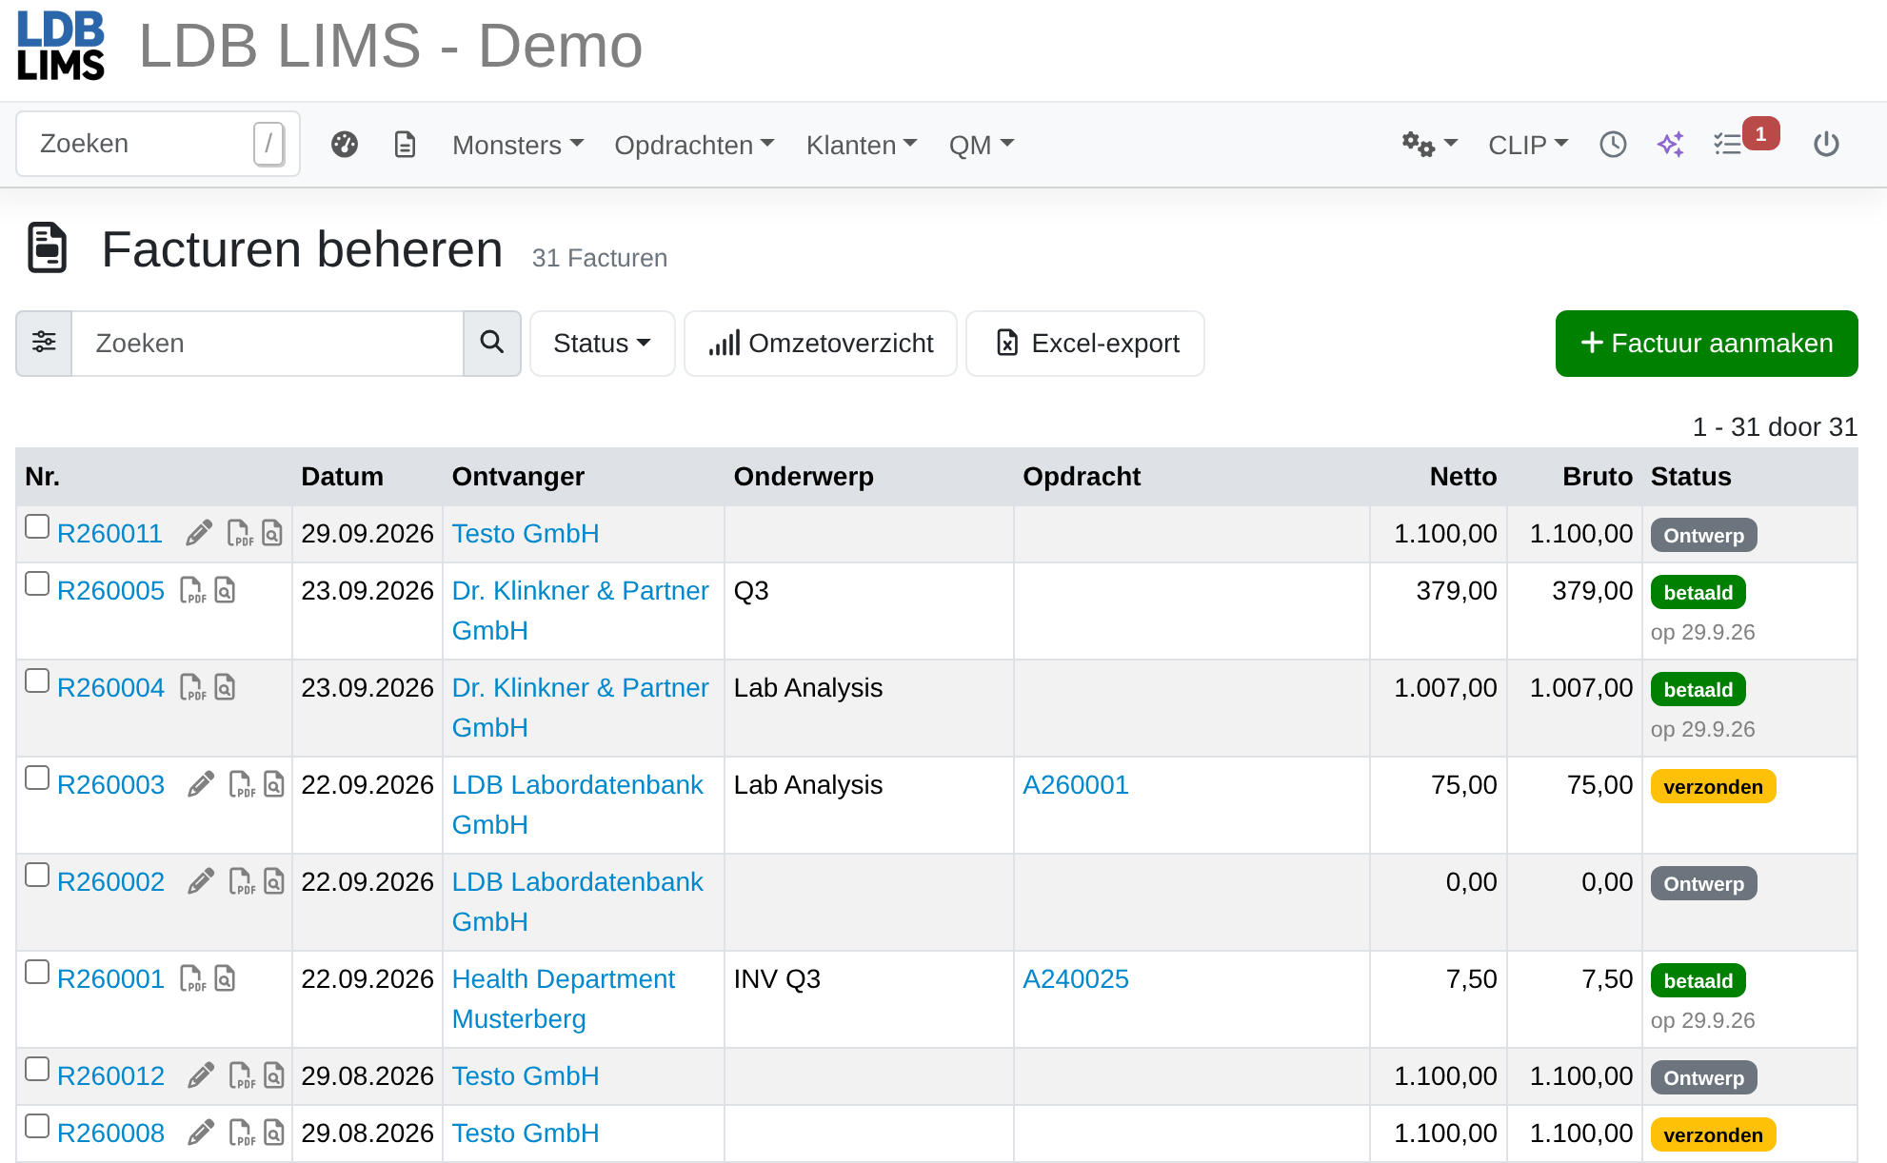Open the settings gears dropdown

(1429, 145)
